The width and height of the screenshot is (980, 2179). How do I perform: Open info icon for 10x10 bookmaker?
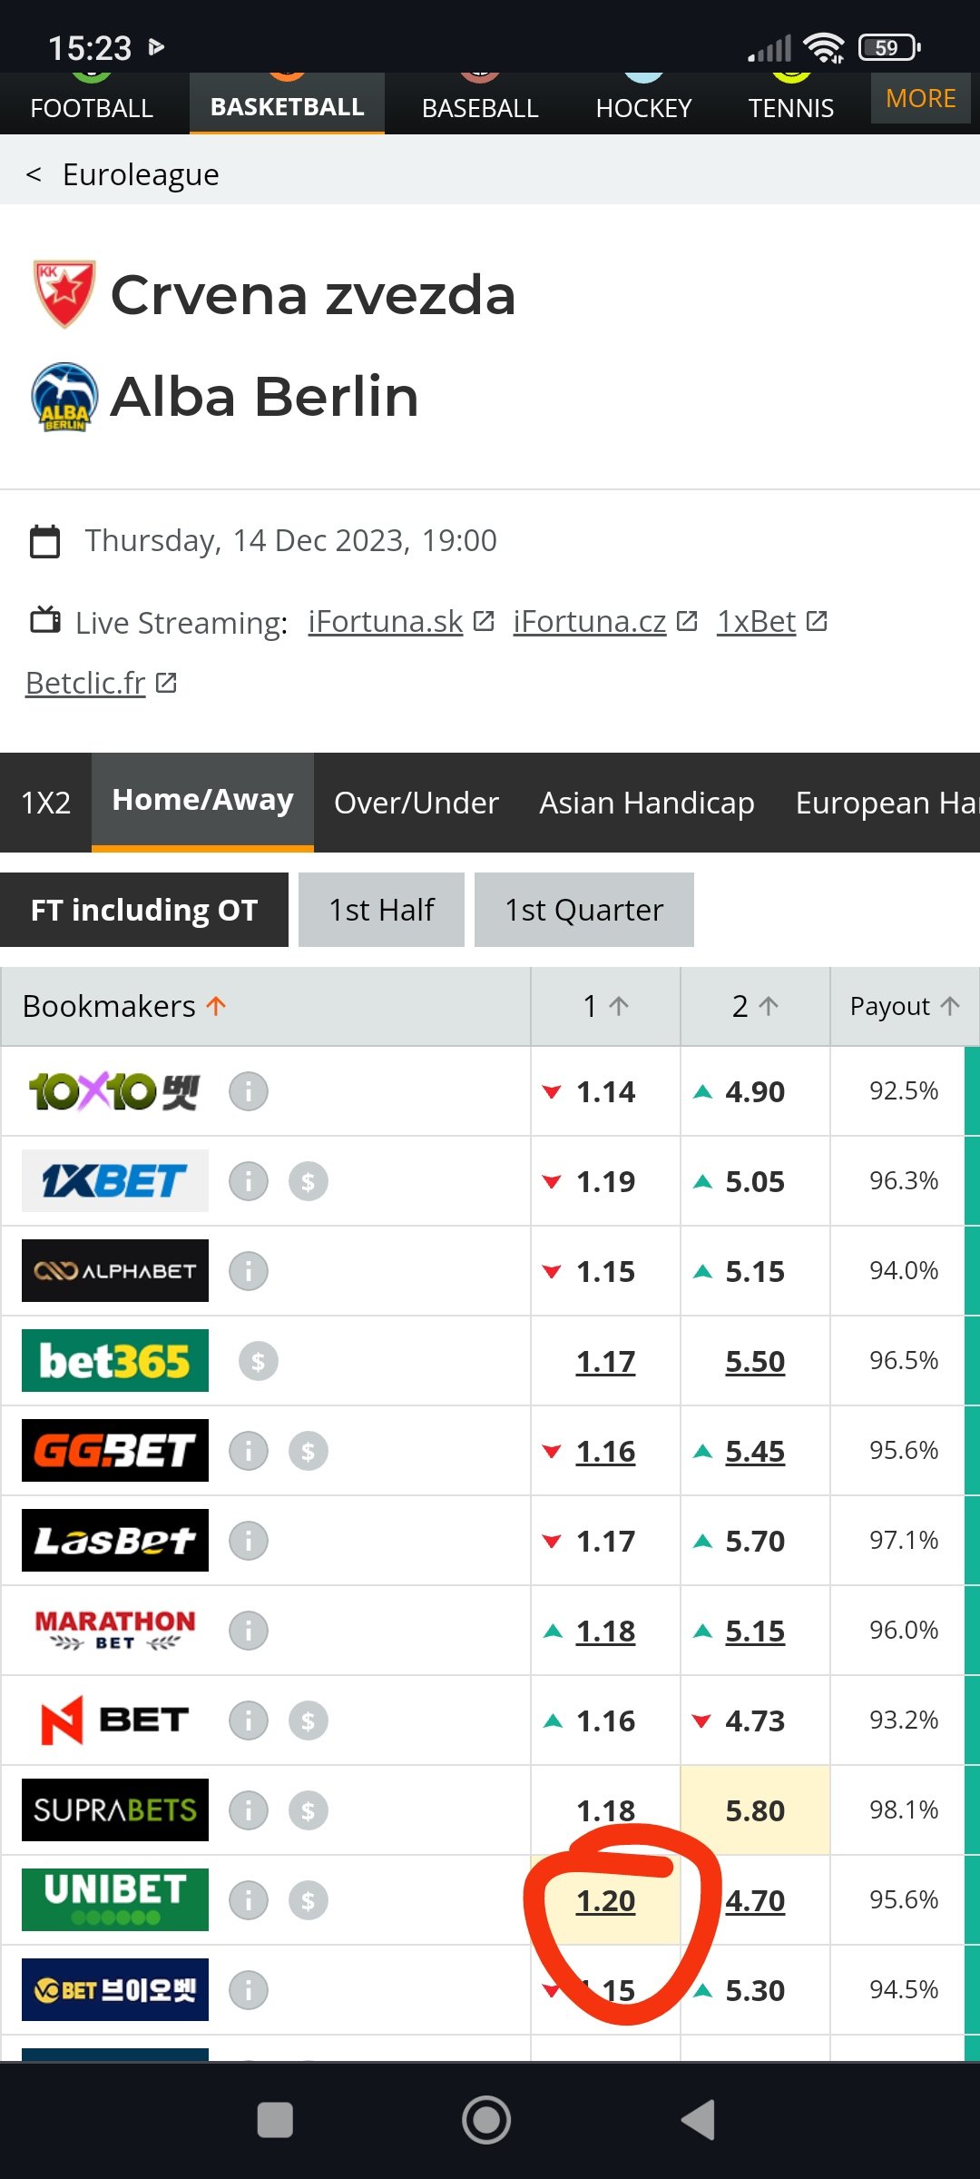point(249,1091)
